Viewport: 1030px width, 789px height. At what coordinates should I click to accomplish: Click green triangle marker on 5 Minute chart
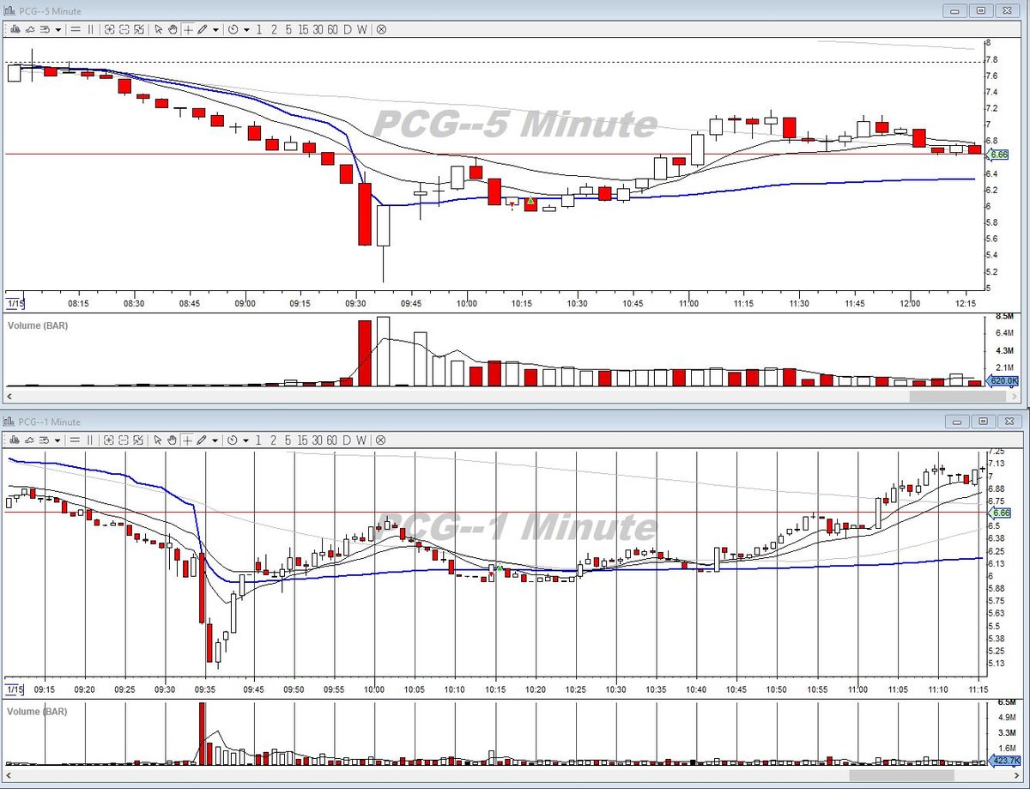pyautogui.click(x=531, y=201)
